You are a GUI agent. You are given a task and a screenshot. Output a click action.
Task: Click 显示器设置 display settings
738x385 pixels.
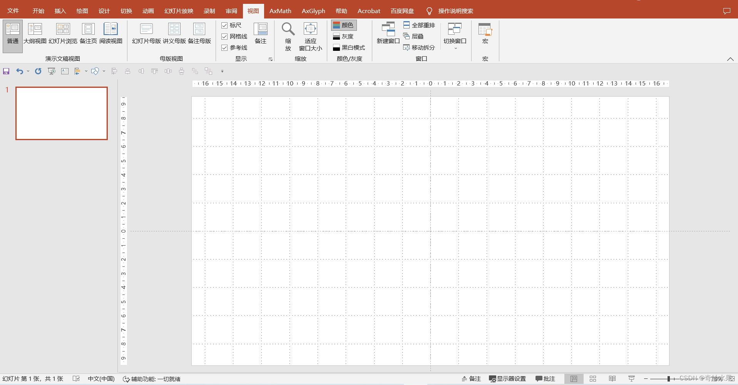(x=507, y=379)
